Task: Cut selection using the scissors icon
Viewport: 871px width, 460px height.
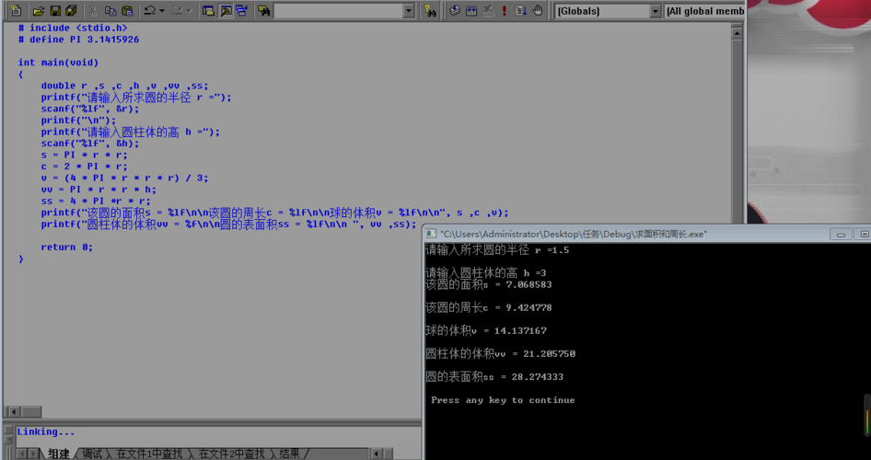Action: 93,10
